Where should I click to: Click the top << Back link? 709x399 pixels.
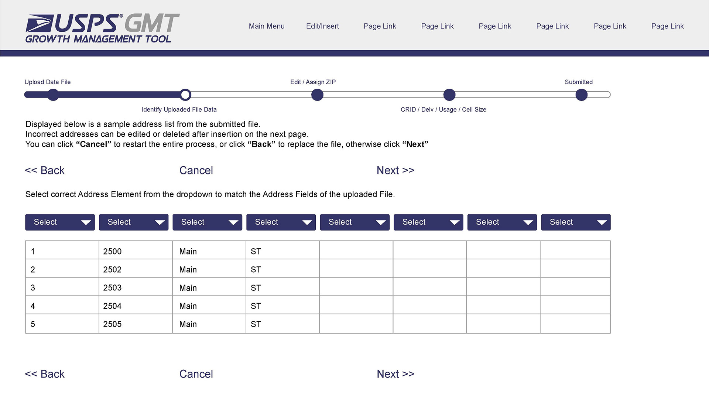point(45,170)
